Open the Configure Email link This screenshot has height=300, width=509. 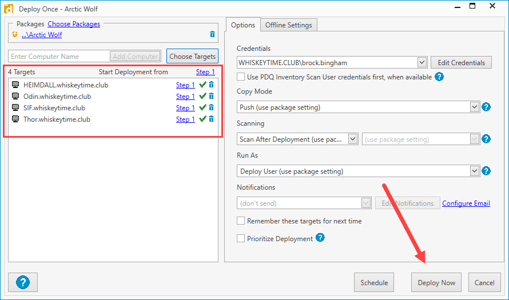click(466, 203)
